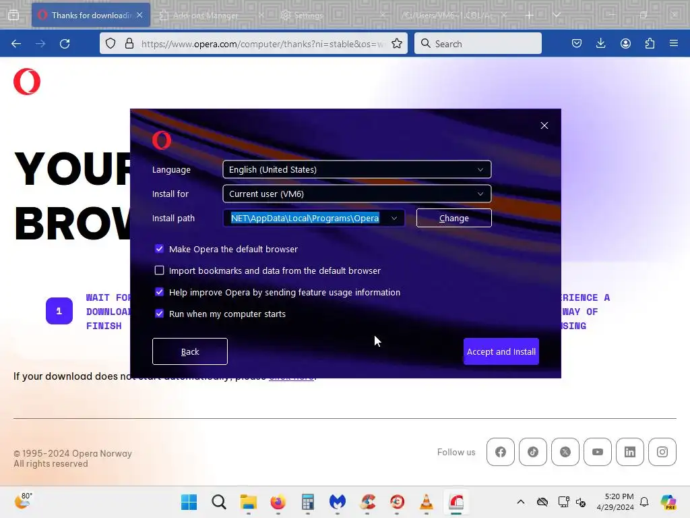Switch to the Thanks for downloading tab
The width and height of the screenshot is (690, 518).
pos(91,16)
